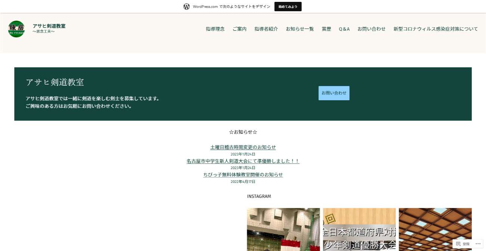Click the middle Instagram video thumbnail

point(359,229)
